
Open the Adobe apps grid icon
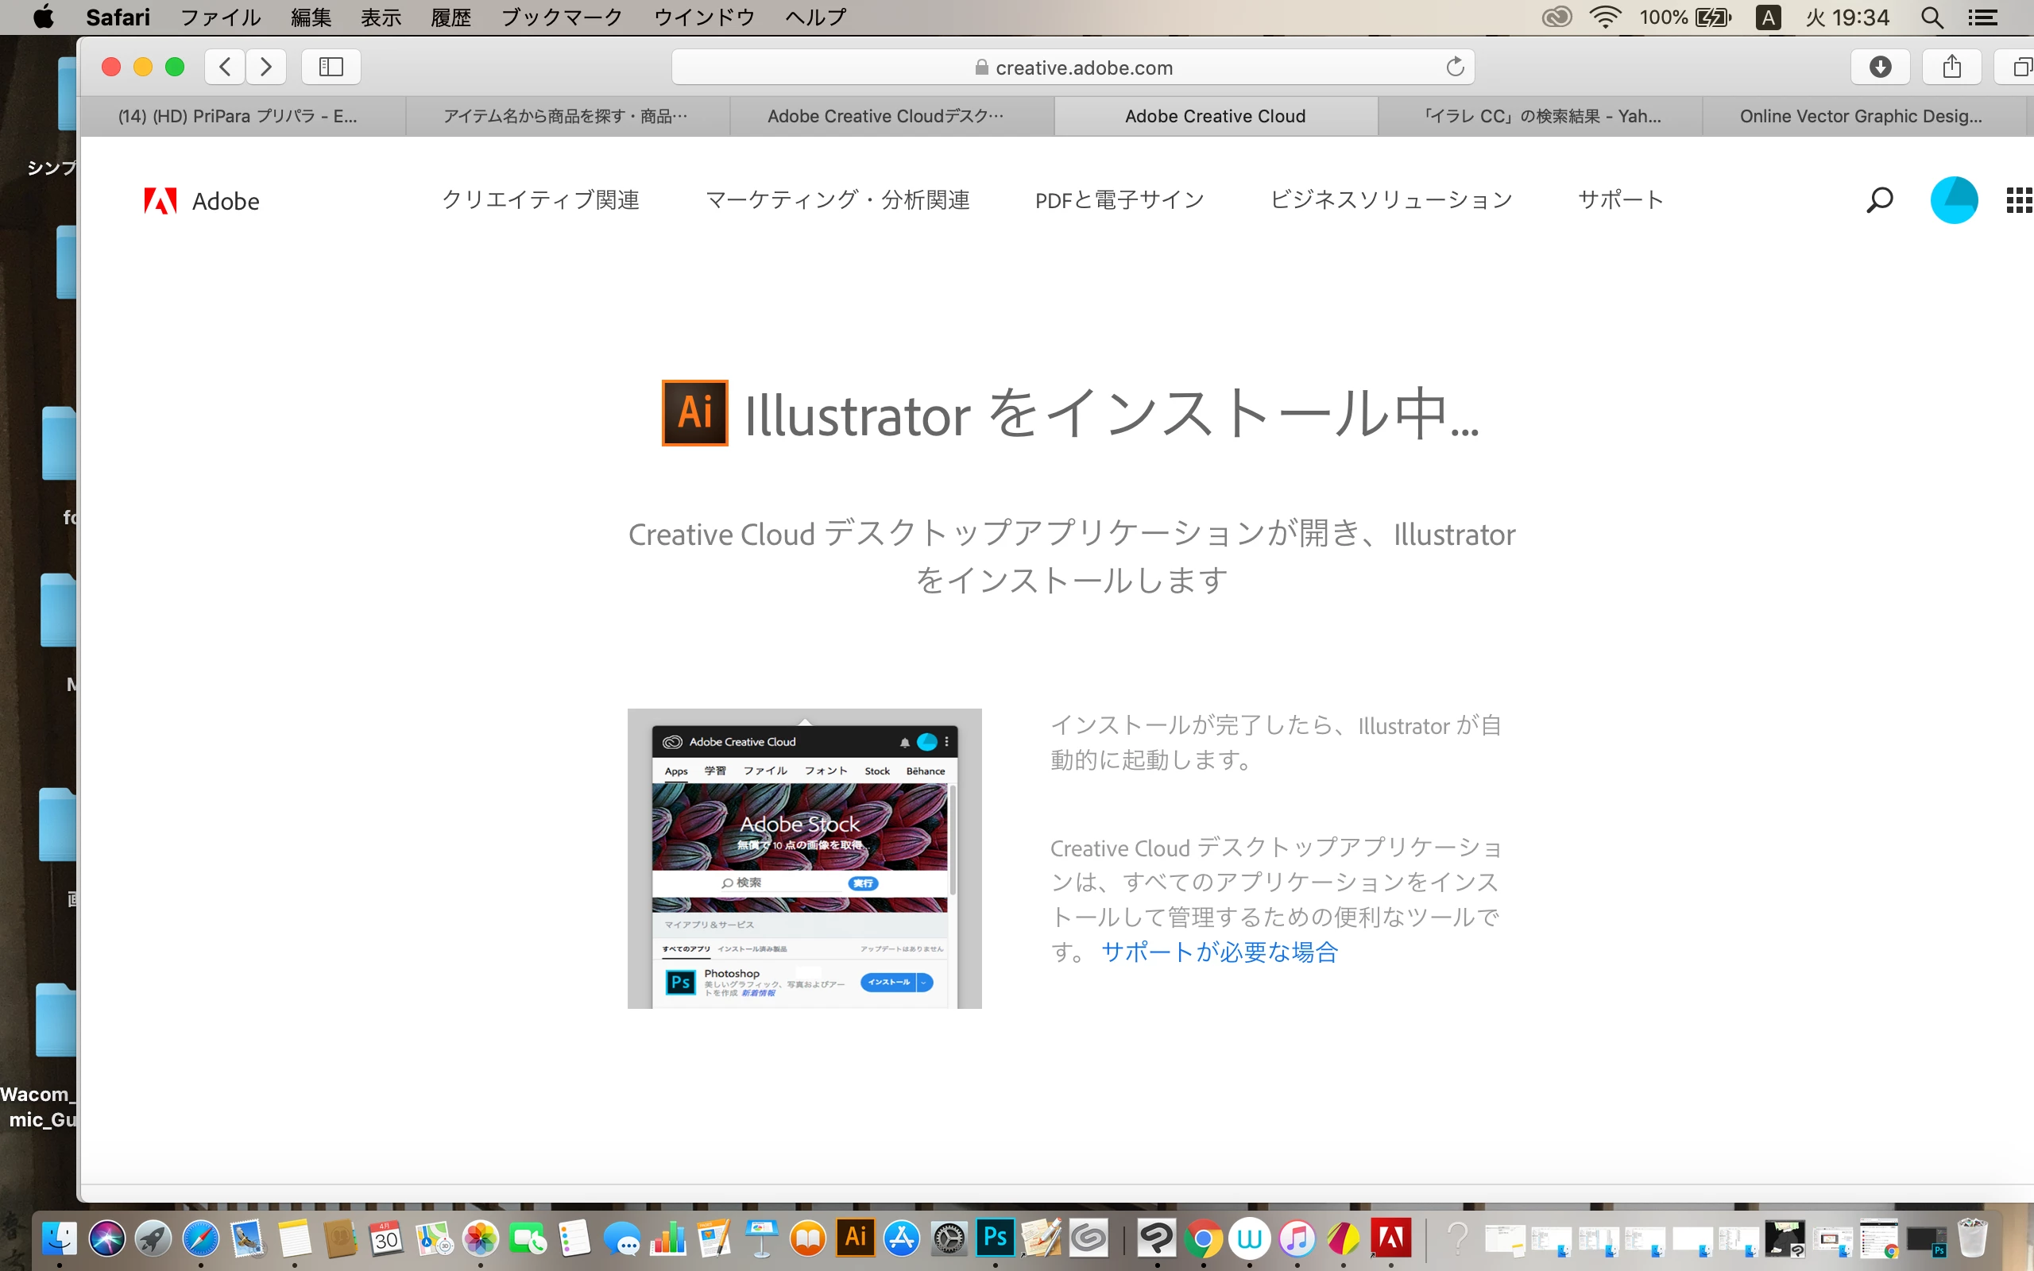[x=2018, y=200]
